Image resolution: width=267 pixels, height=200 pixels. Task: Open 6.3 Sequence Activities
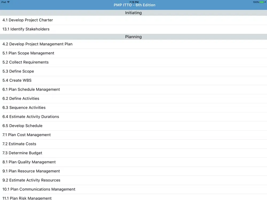coord(133,107)
